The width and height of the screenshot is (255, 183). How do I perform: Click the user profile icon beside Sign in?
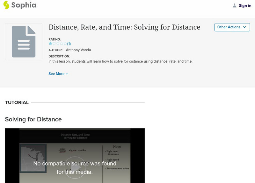pyautogui.click(x=234, y=6)
